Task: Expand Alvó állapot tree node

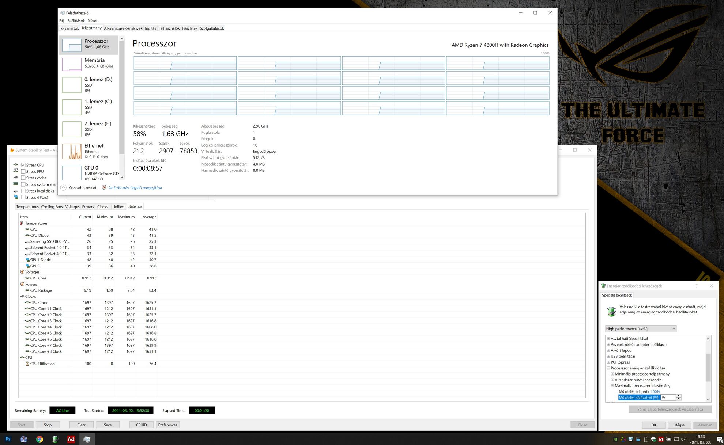Action: tap(608, 350)
